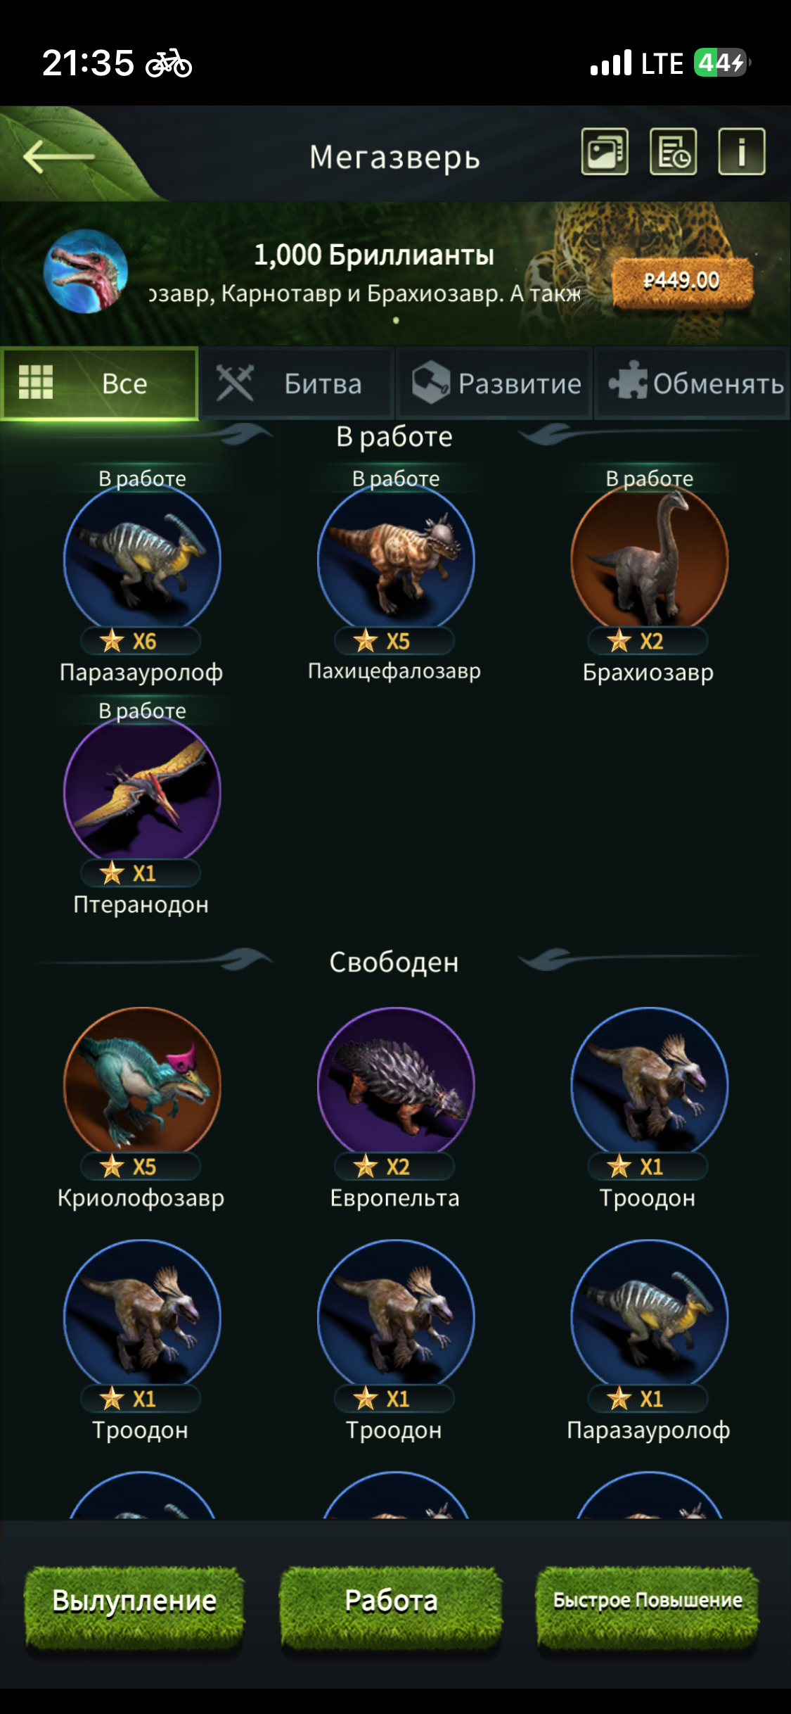Screen dimensions: 791x1714
Task: Switch to the Битва tab
Action: tap(297, 383)
